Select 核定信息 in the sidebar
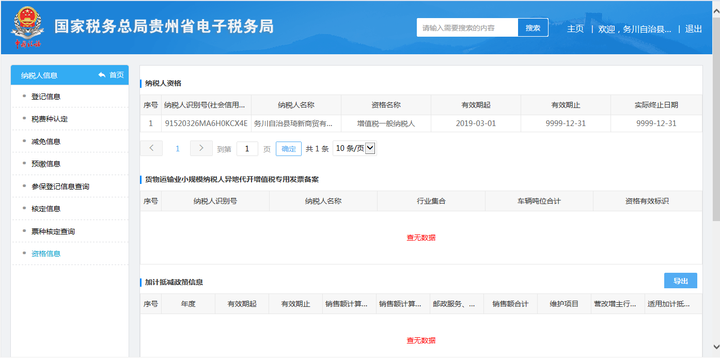Image resolution: width=720 pixels, height=358 pixels. [x=46, y=209]
